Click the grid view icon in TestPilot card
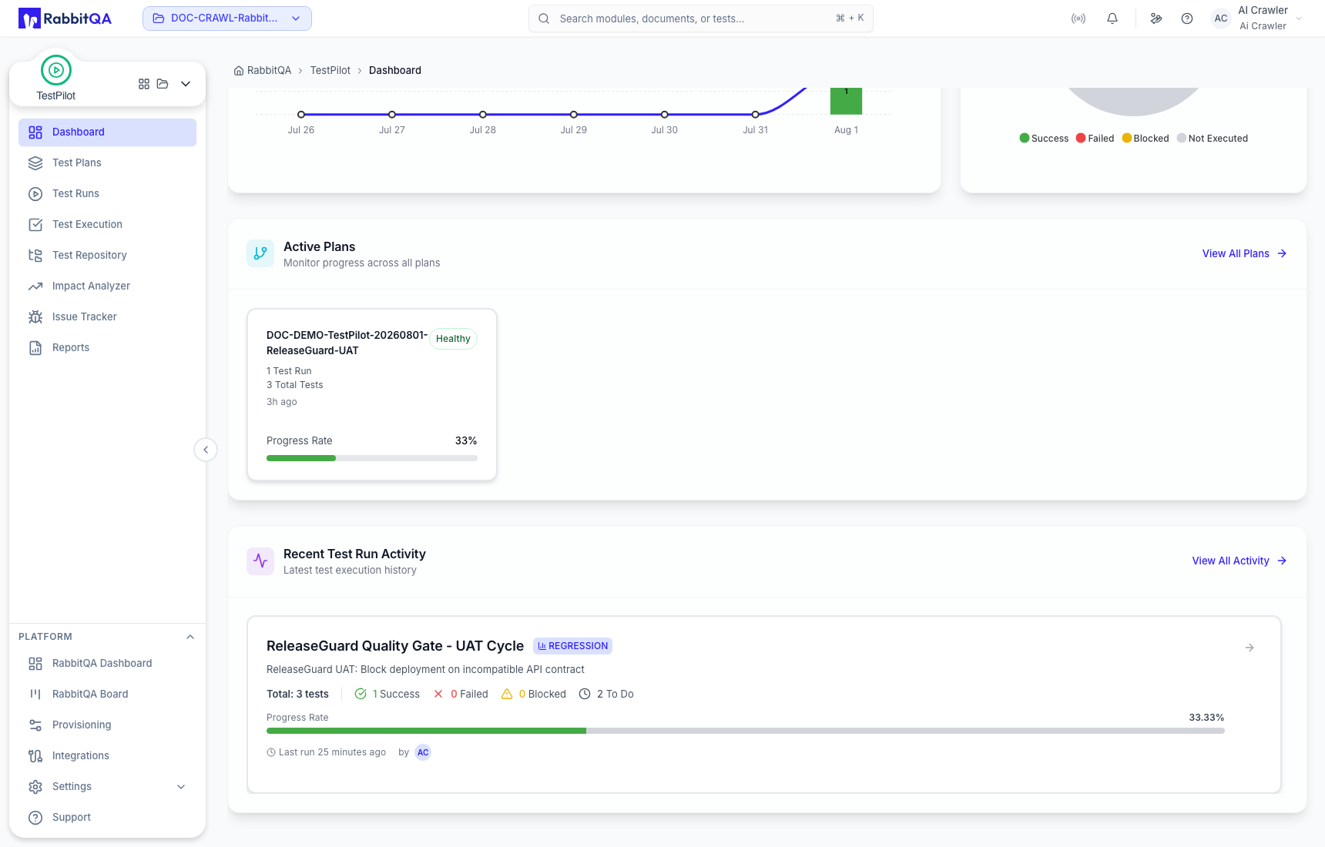This screenshot has height=847, width=1325. (144, 84)
